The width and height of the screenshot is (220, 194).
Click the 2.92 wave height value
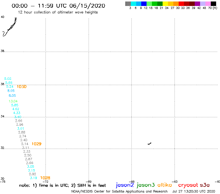32,174
